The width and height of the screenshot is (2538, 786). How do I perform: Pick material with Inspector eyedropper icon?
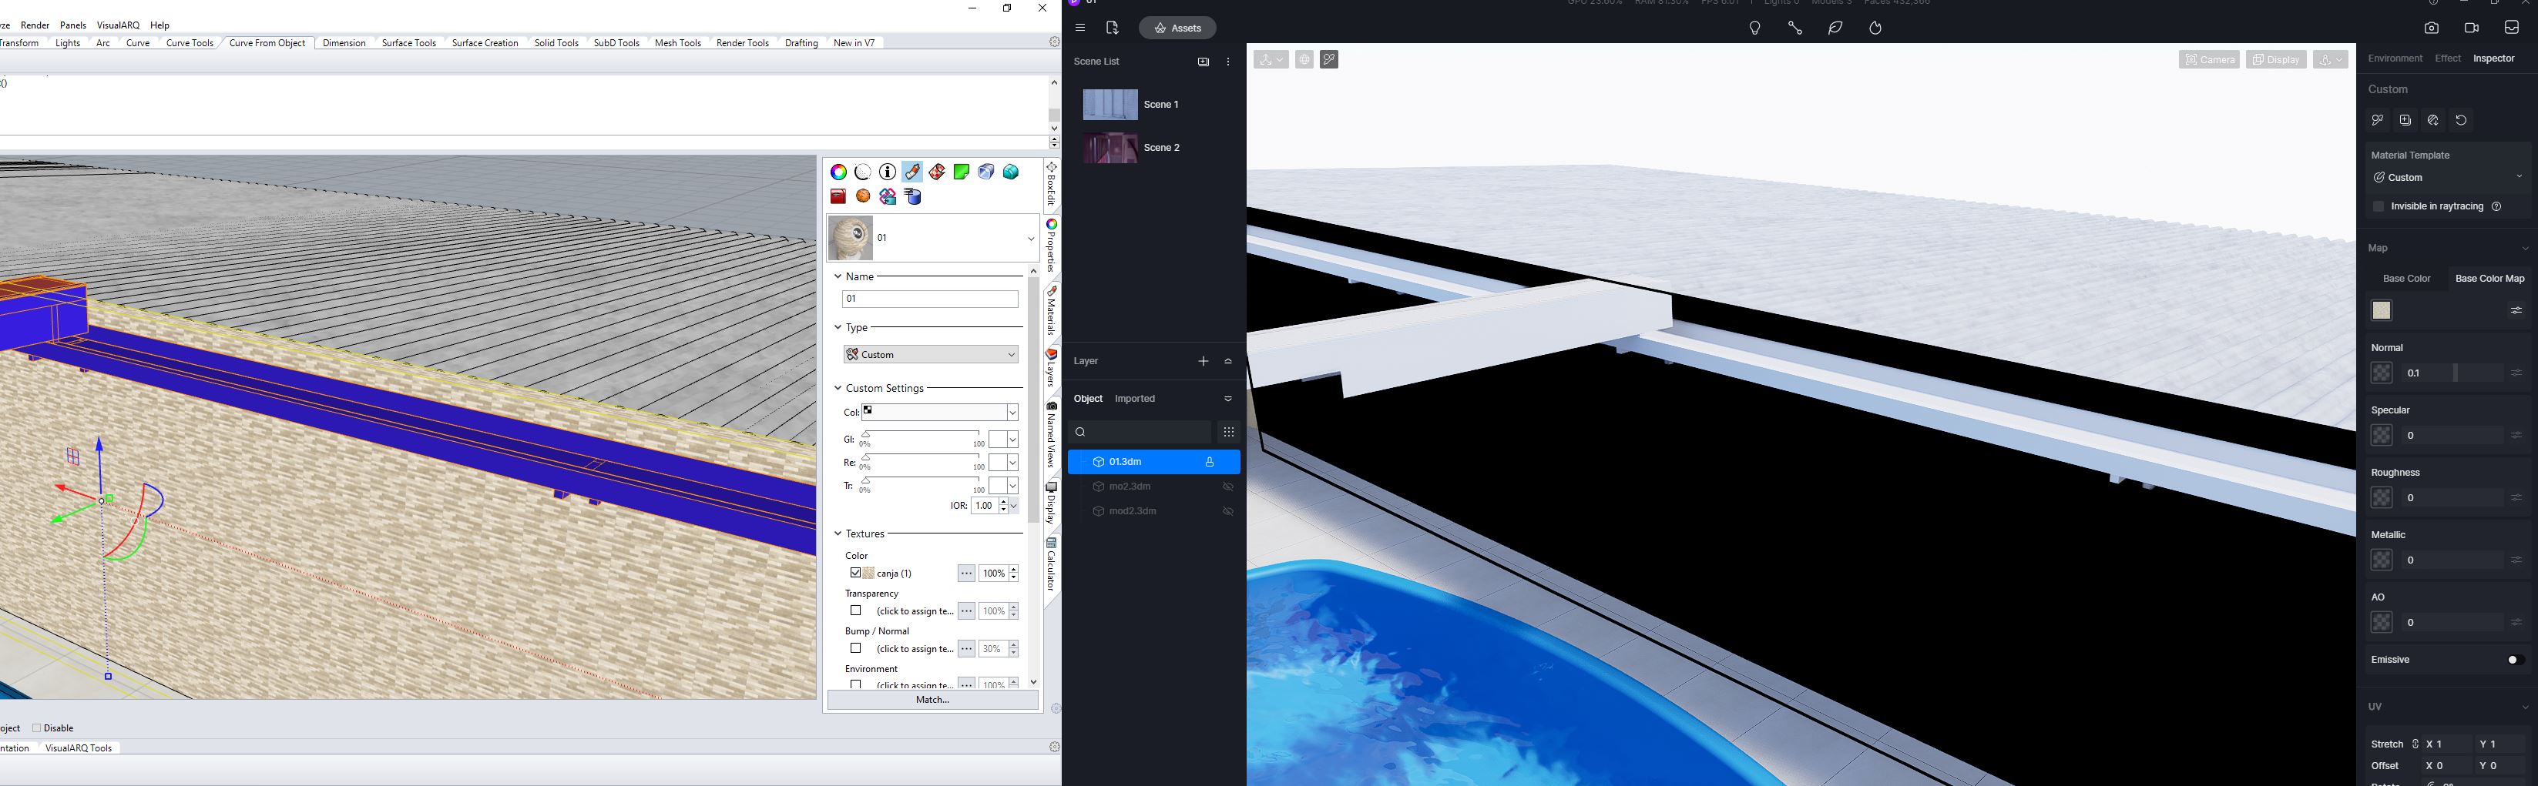pyautogui.click(x=2378, y=120)
